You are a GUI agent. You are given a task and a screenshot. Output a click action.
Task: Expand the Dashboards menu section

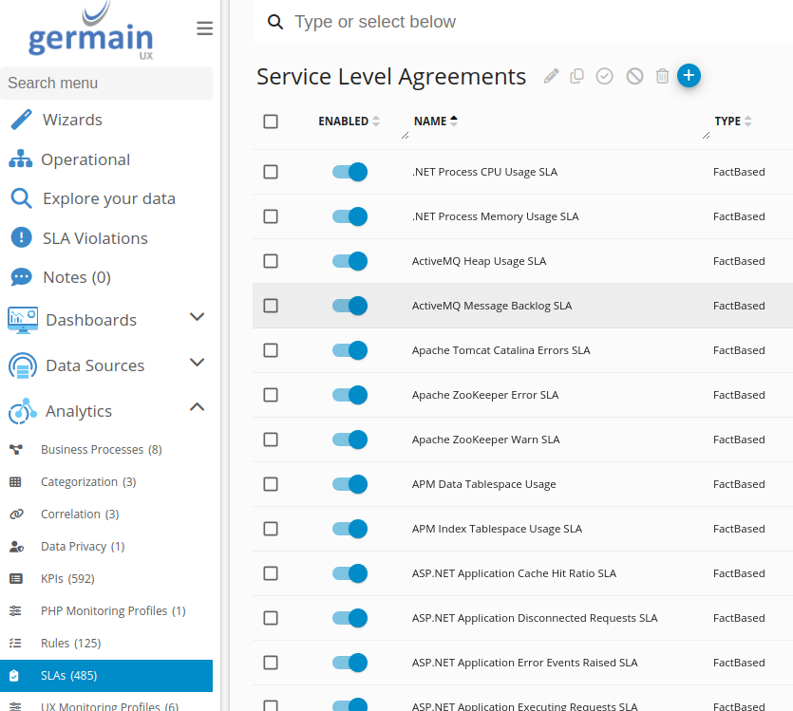tap(197, 317)
